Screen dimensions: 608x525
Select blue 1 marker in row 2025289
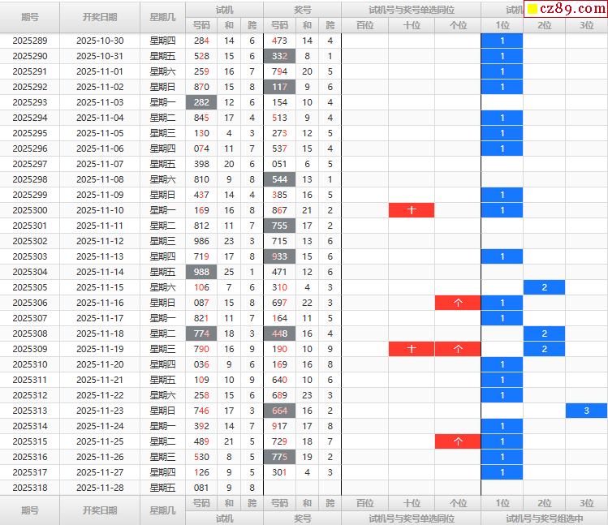tap(502, 41)
